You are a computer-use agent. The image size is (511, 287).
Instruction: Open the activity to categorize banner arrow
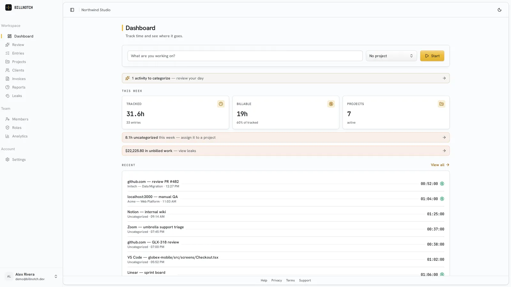click(444, 78)
